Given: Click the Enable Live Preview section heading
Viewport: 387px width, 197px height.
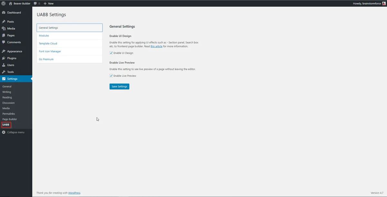Looking at the screenshot, I should (122, 63).
